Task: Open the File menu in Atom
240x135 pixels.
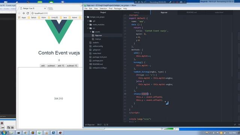Action: (x=86, y=9)
